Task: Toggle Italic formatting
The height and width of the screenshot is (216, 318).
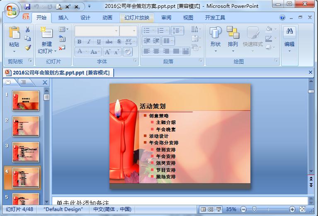Action: (89, 42)
